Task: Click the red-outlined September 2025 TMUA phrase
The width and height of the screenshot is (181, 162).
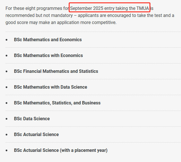Action: pos(110,7)
